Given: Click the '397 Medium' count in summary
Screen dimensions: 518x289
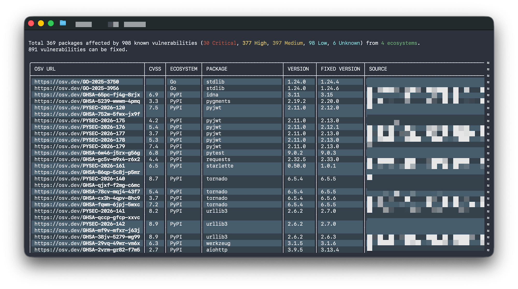Looking at the screenshot, I should tap(287, 43).
